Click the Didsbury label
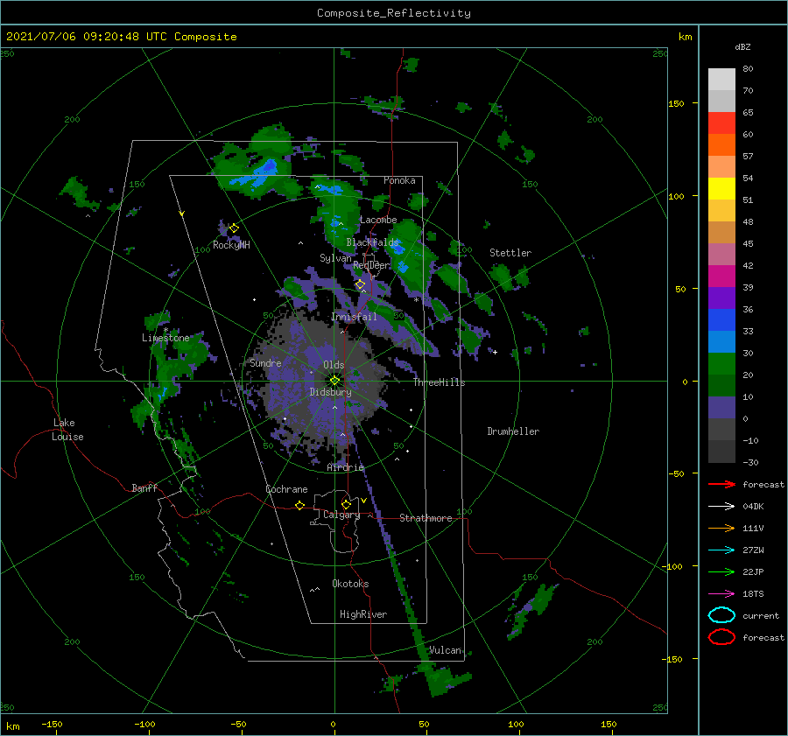Screen dimensions: 788x736 [330, 392]
